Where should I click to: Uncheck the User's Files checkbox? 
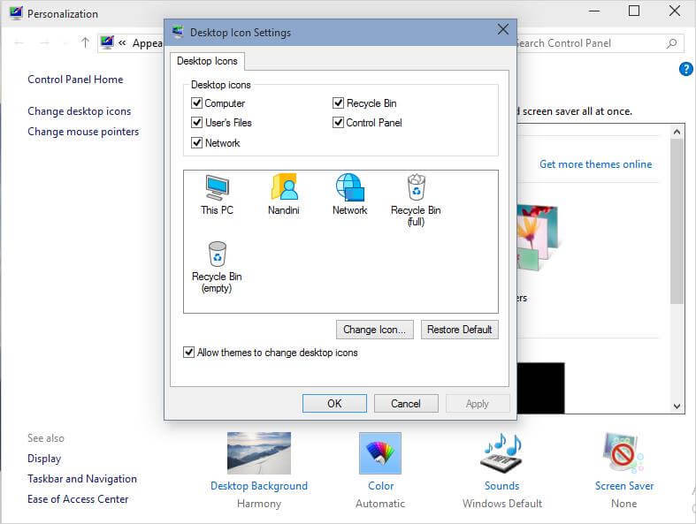pyautogui.click(x=196, y=123)
